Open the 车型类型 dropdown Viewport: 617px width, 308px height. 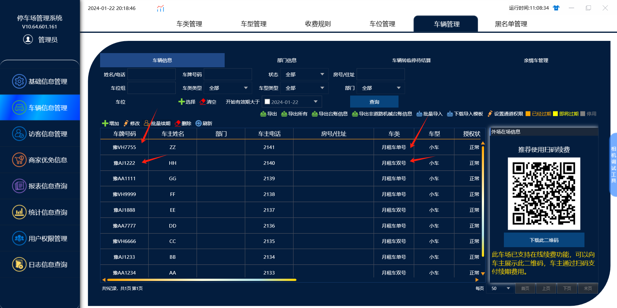pyautogui.click(x=304, y=88)
